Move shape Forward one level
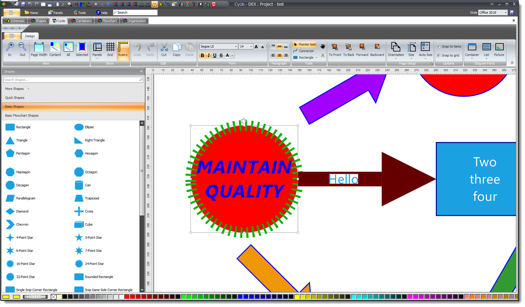The width and height of the screenshot is (525, 307). click(x=362, y=49)
